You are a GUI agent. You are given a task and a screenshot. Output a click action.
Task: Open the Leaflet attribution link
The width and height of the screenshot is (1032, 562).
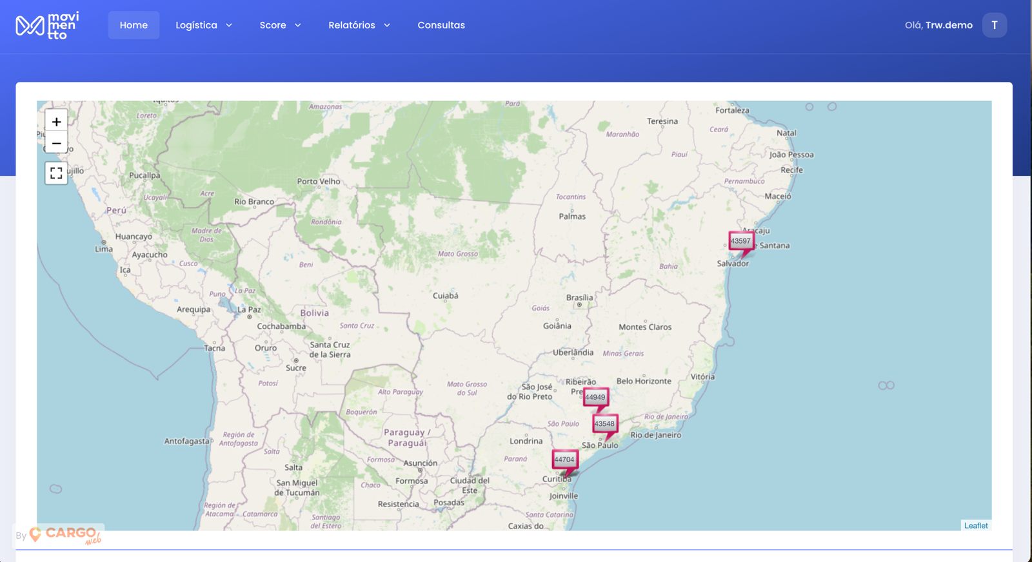(x=975, y=526)
